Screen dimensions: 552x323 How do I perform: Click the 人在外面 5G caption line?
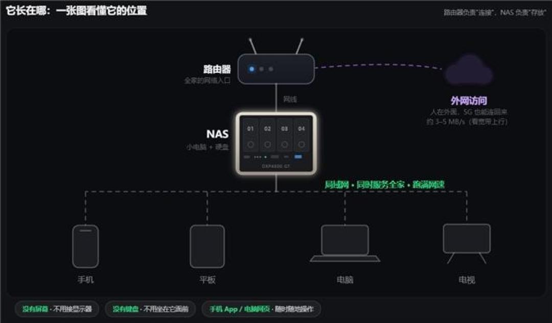point(469,112)
